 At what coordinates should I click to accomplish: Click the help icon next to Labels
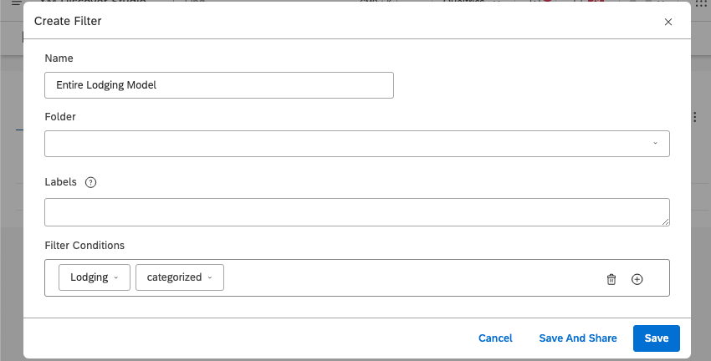[91, 182]
